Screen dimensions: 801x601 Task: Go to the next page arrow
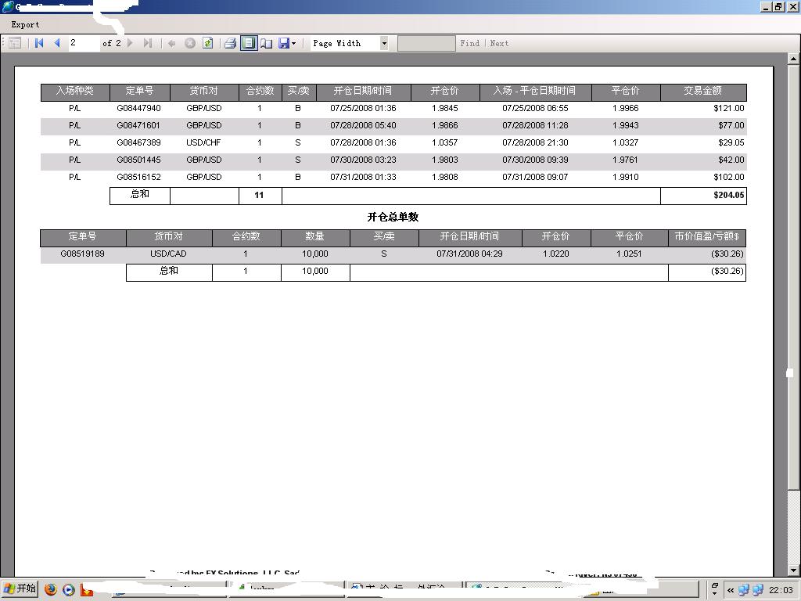(x=130, y=44)
